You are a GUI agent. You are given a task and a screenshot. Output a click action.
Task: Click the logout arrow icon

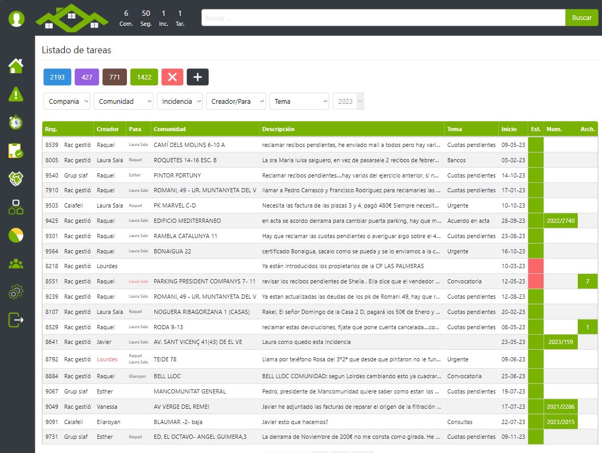pos(16,320)
